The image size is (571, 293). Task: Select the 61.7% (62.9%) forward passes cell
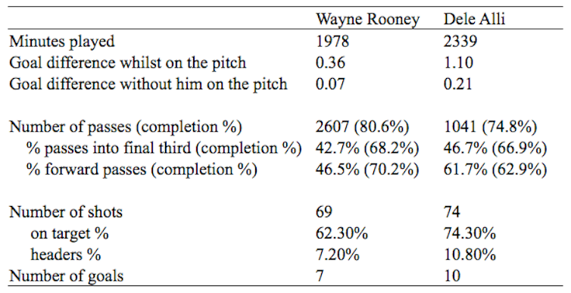[495, 170]
